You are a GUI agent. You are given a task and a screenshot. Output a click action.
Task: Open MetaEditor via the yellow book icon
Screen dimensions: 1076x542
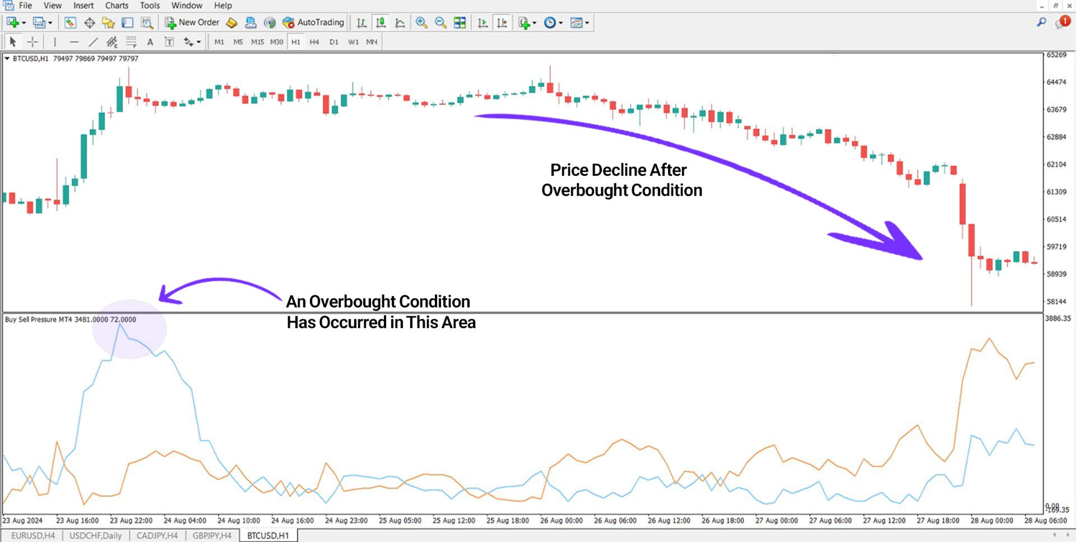pyautogui.click(x=231, y=22)
